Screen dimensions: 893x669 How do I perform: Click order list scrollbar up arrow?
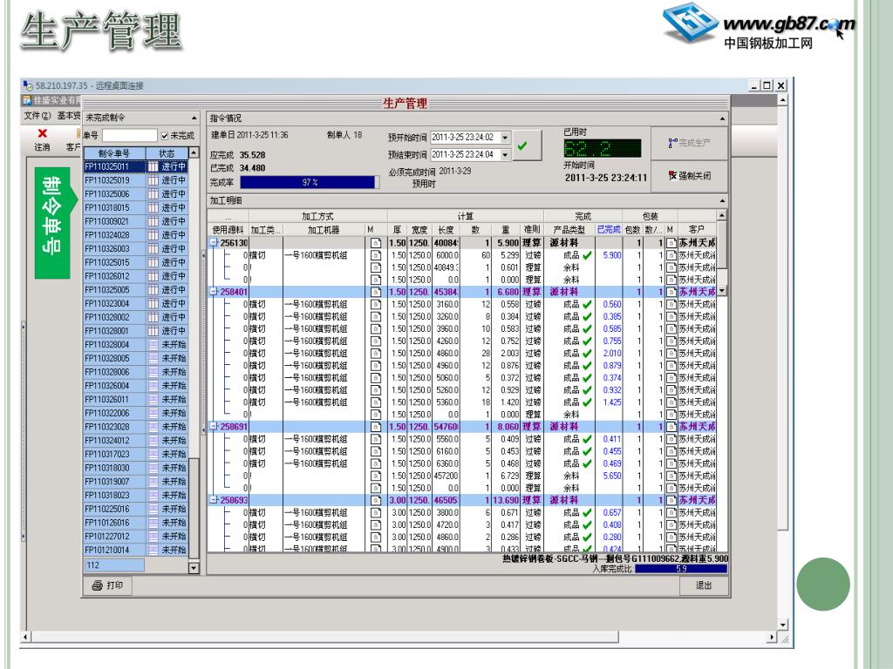coord(194,153)
